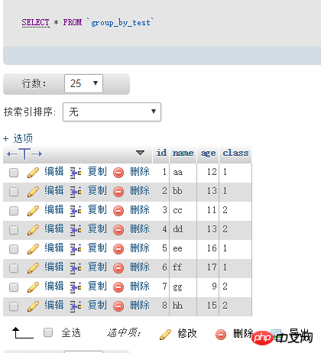Image resolution: width=321 pixels, height=353 pixels.
Task: Click the pencil edit icon for row aa
Action: (x=33, y=173)
